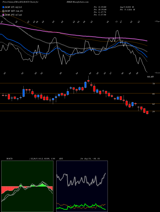Open the ADX indicator chart panel
The height and width of the screenshot is (212, 160).
82,186
